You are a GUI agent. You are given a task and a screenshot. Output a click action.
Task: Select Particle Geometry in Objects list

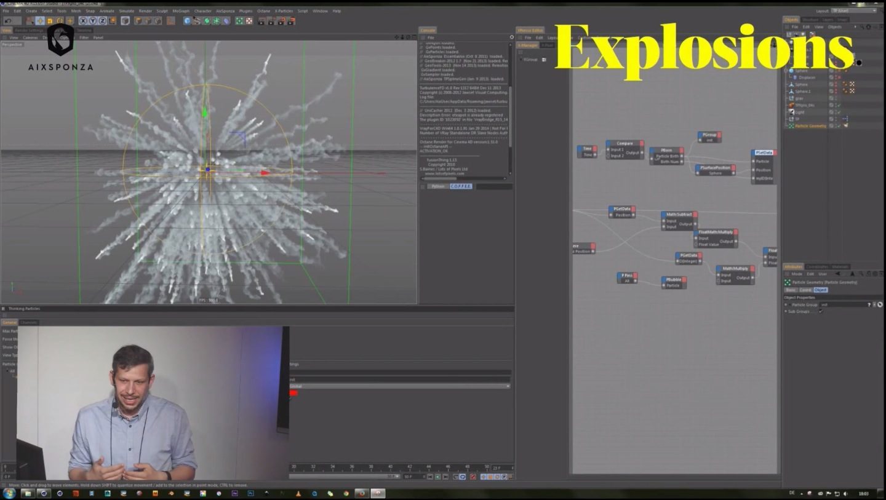[810, 125]
